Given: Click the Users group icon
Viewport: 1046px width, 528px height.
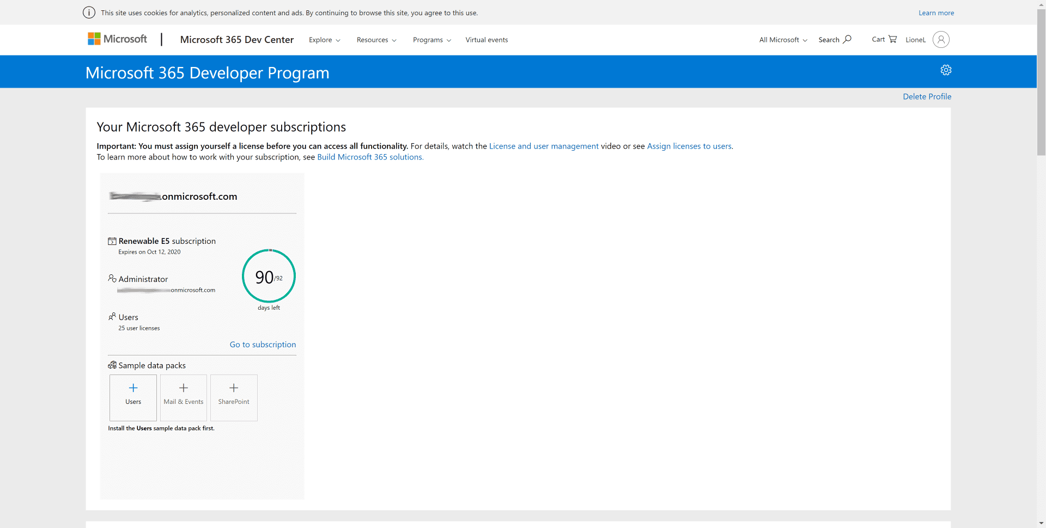Looking at the screenshot, I should pos(112,317).
